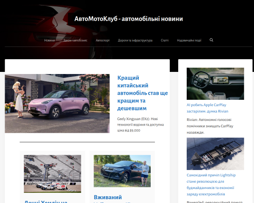Open link Самохідний причіп Lightship article

[x=211, y=184]
